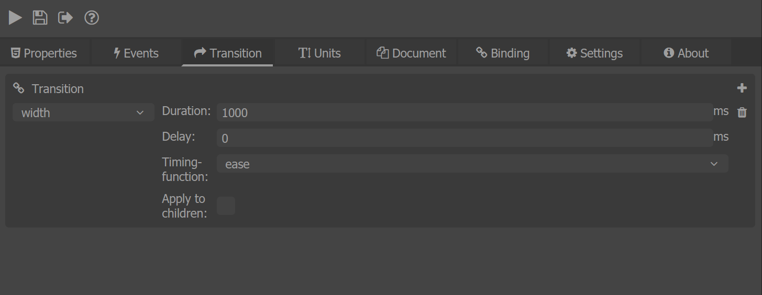Click the export arrow icon
Image resolution: width=762 pixels, height=295 pixels.
[x=65, y=18]
